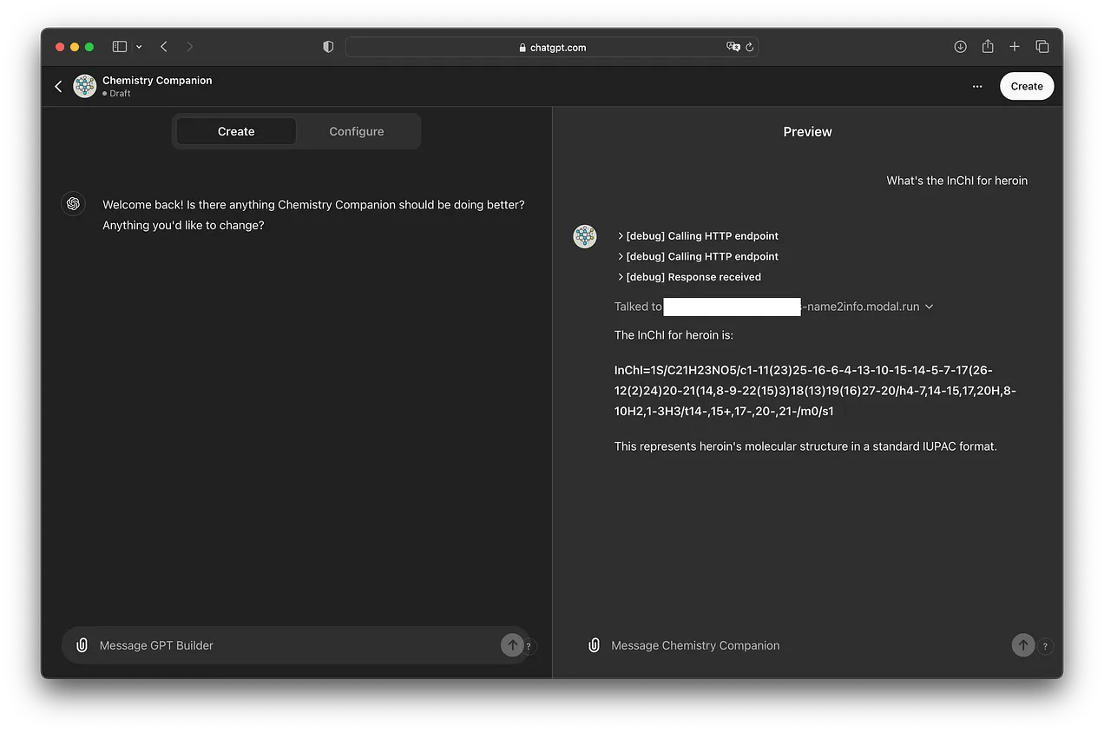Open the Safari share icon
The image size is (1104, 733).
pyautogui.click(x=988, y=47)
